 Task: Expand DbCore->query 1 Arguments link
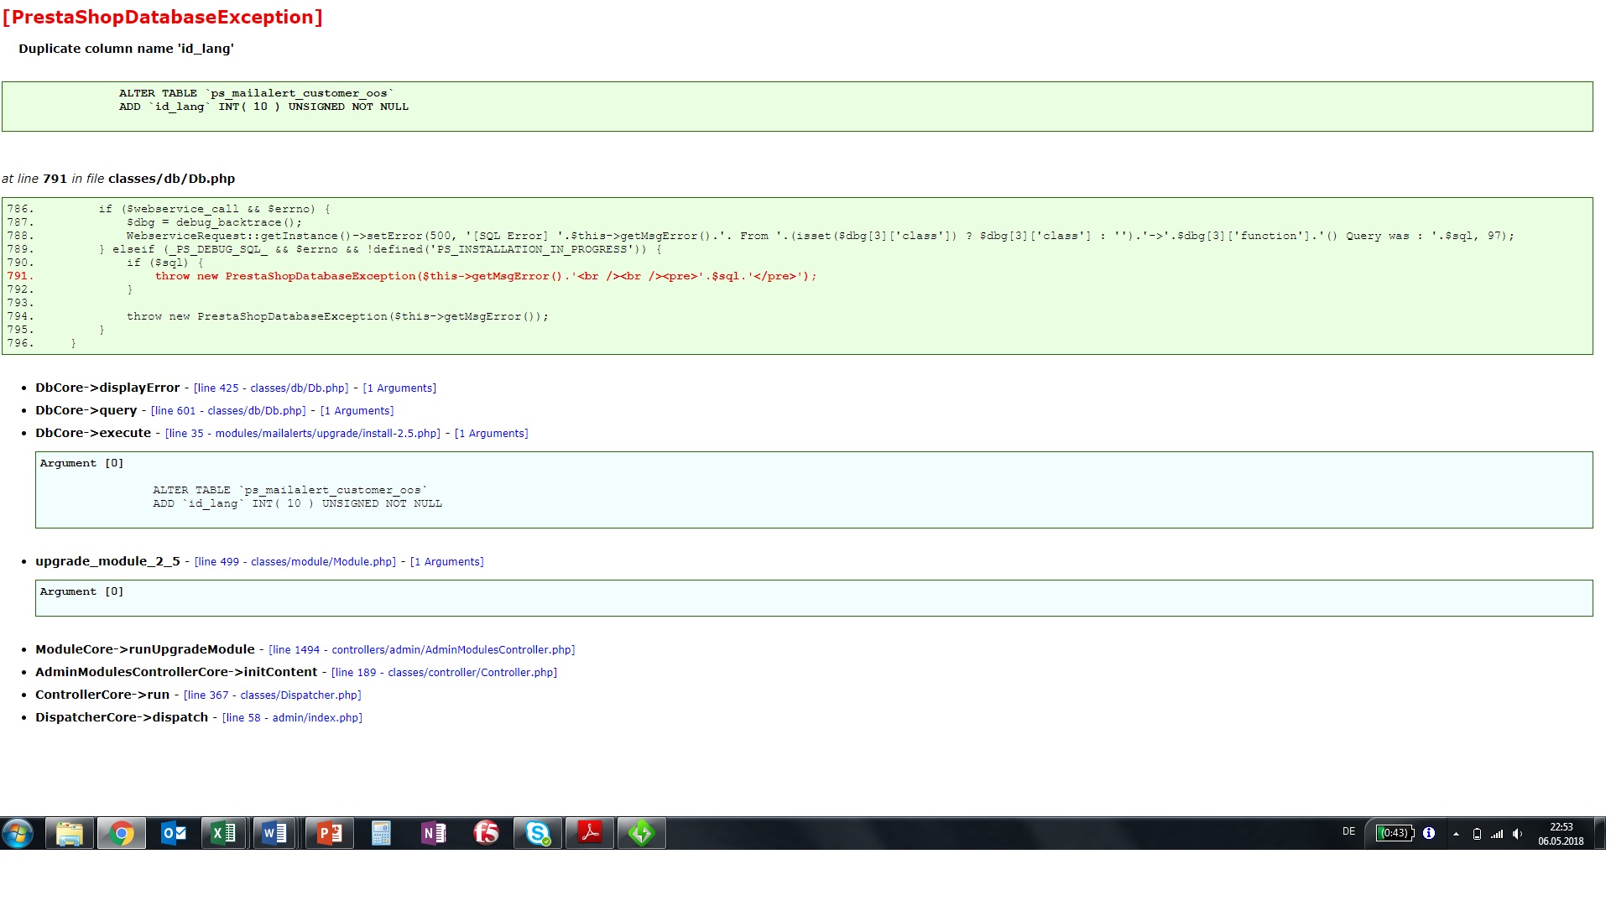click(357, 411)
